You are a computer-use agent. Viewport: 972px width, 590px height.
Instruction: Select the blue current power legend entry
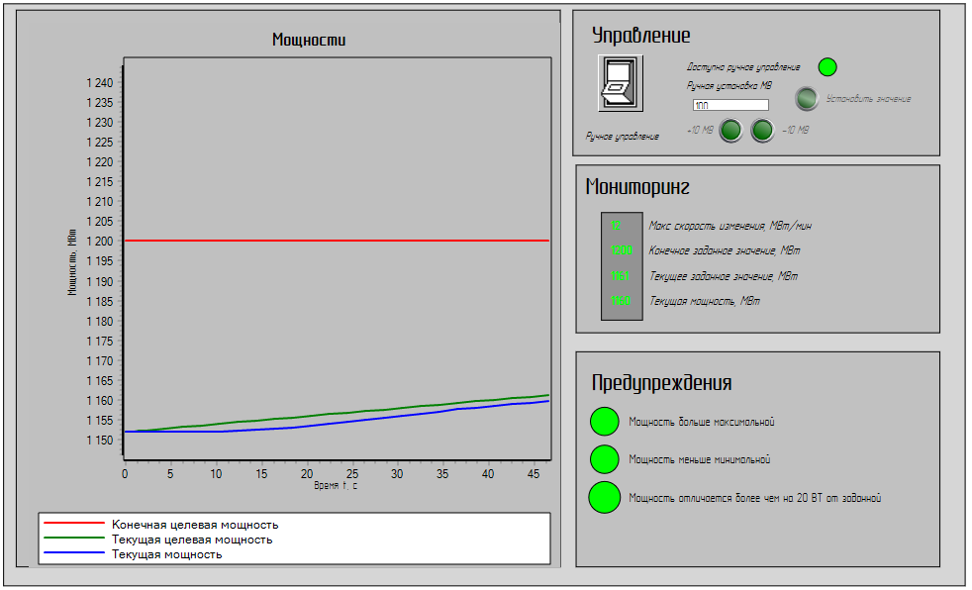coord(166,554)
